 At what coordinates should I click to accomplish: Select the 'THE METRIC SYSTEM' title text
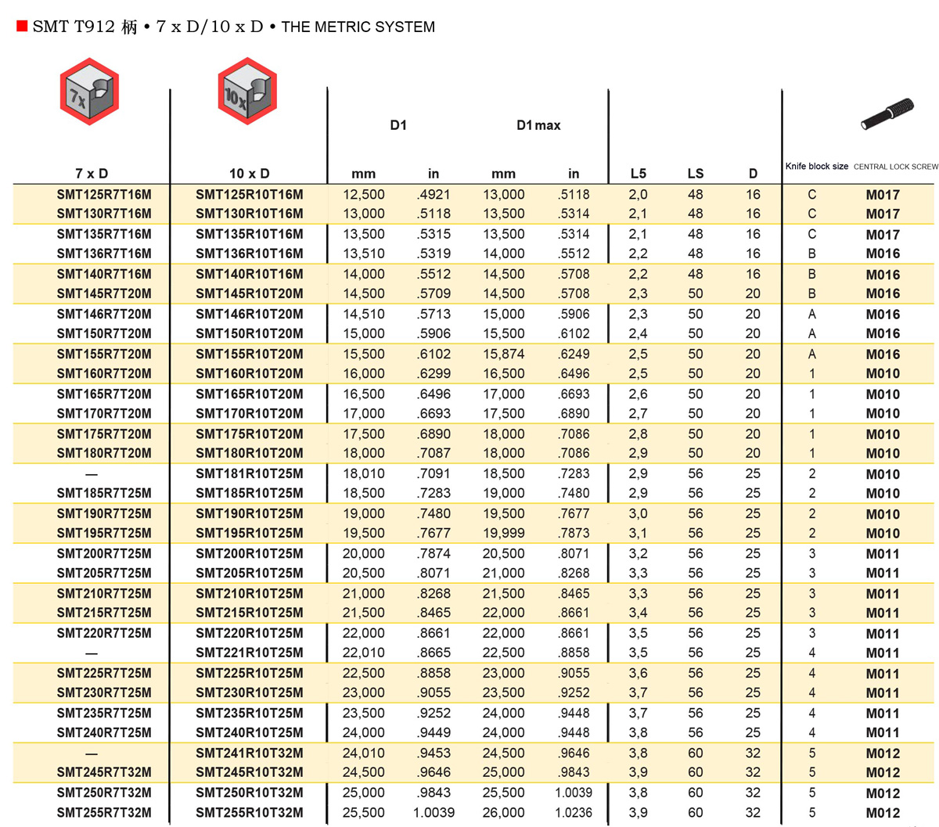pos(358,27)
